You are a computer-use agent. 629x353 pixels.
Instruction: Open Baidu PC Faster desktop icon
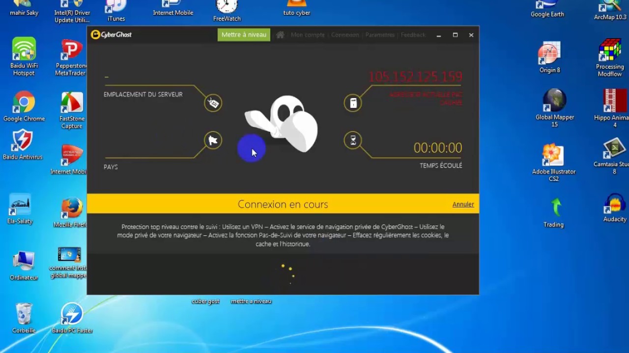[72, 318]
